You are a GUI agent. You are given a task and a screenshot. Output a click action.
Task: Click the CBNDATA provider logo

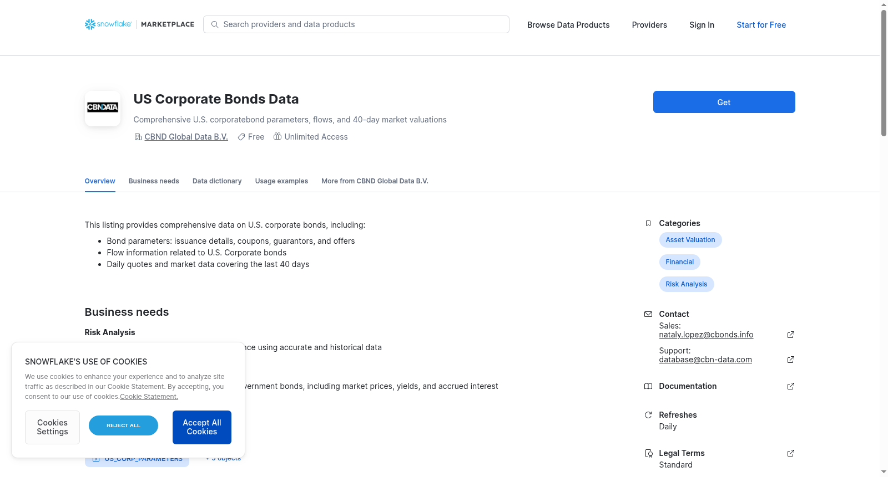(x=103, y=108)
